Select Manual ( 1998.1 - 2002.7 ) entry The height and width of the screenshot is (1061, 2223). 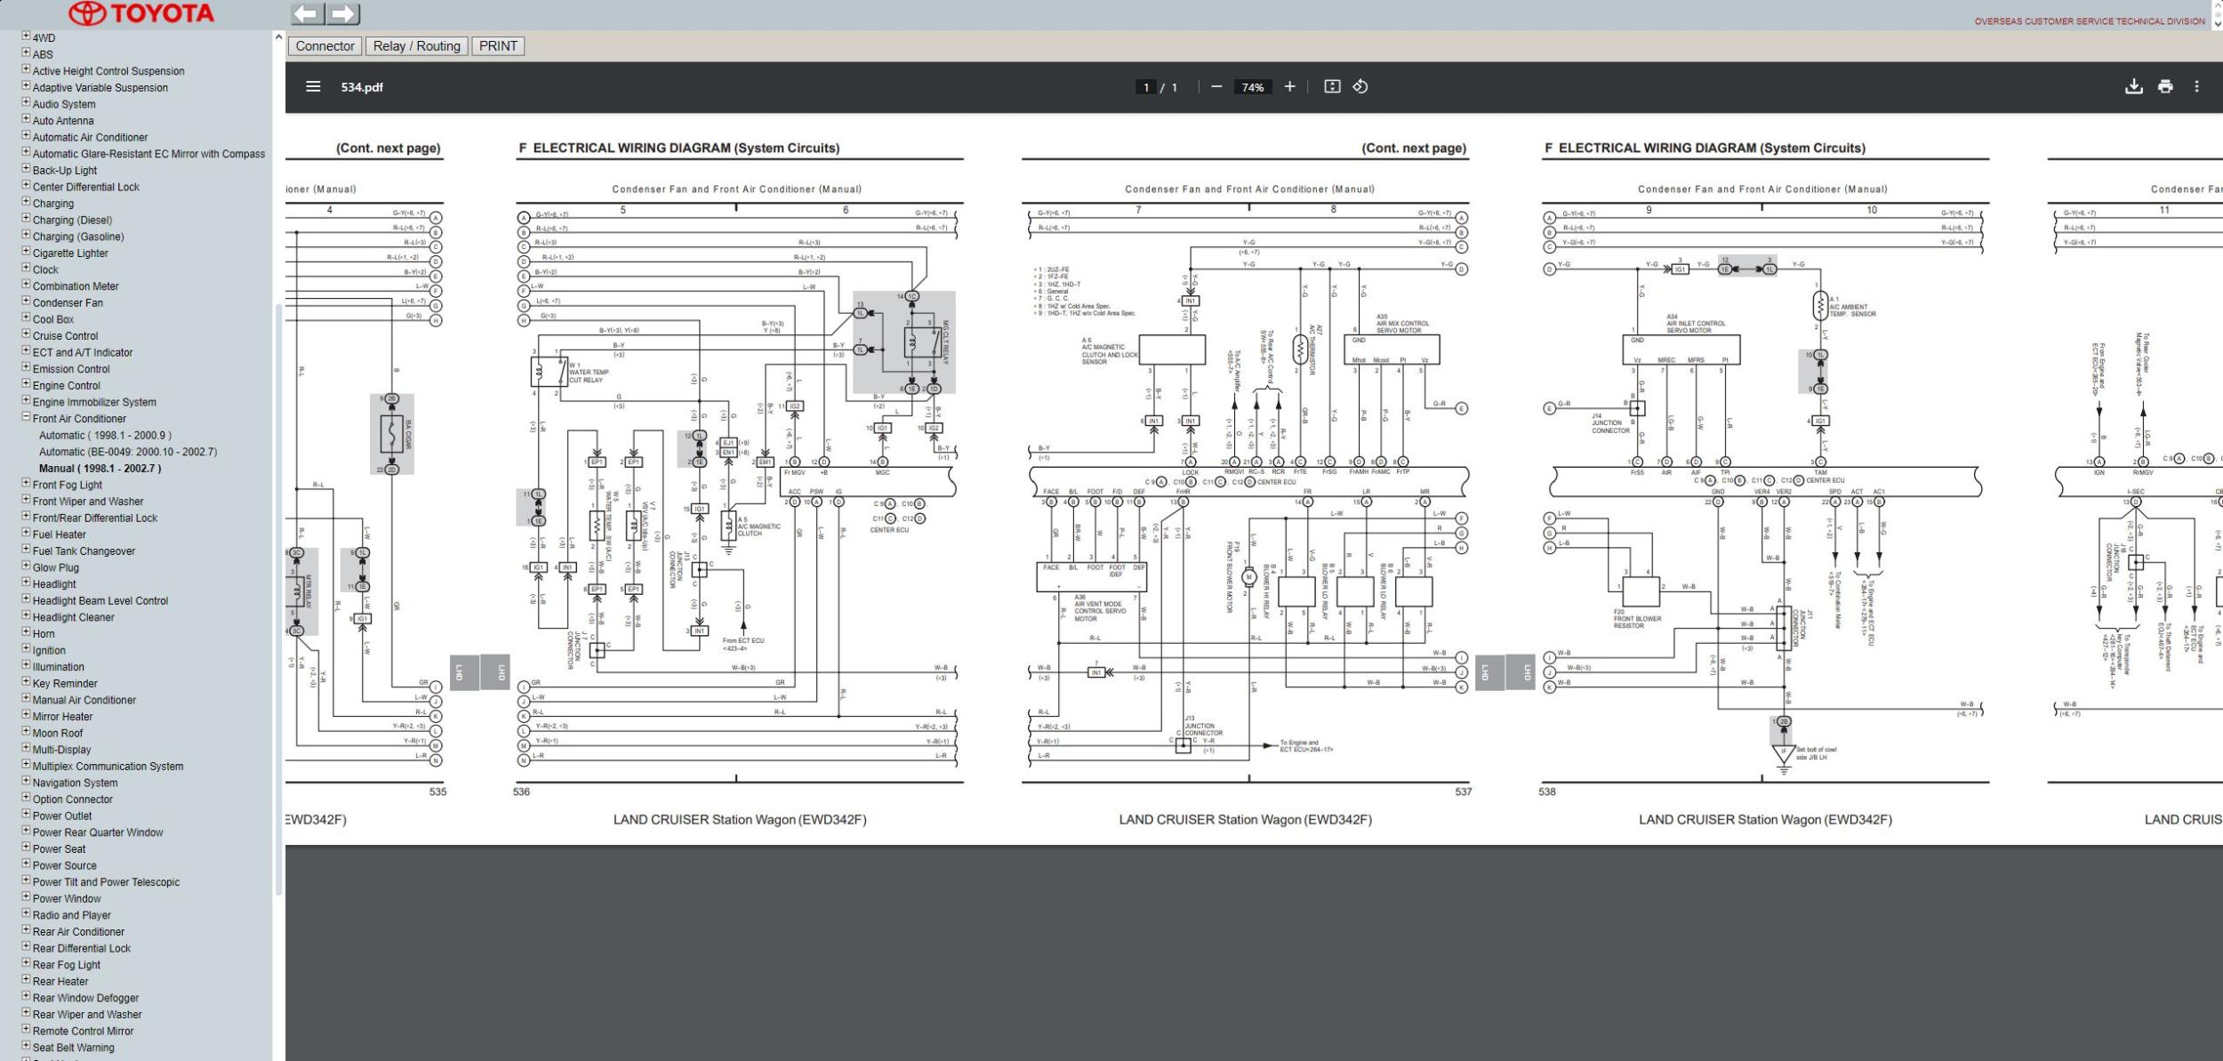coord(100,469)
